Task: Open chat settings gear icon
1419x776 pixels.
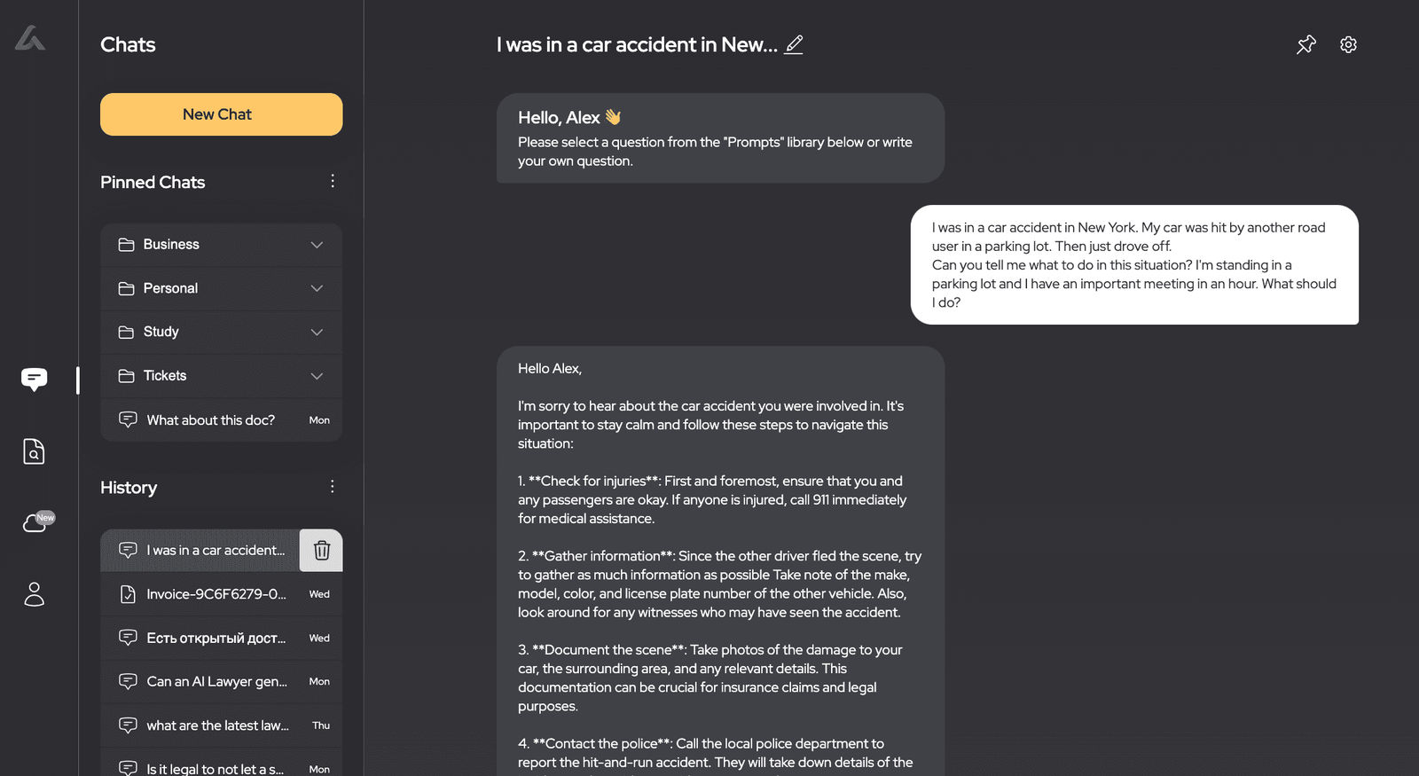Action: [x=1348, y=44]
